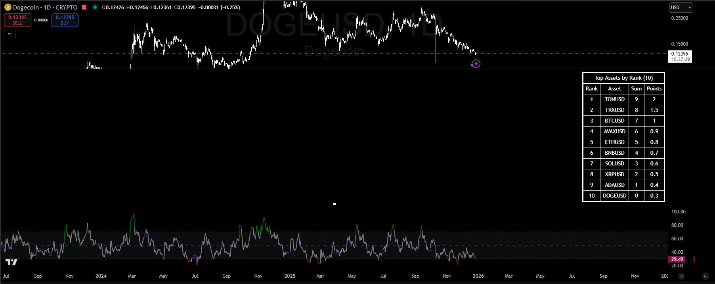Toggle the B scale button at bottom right

(705, 276)
